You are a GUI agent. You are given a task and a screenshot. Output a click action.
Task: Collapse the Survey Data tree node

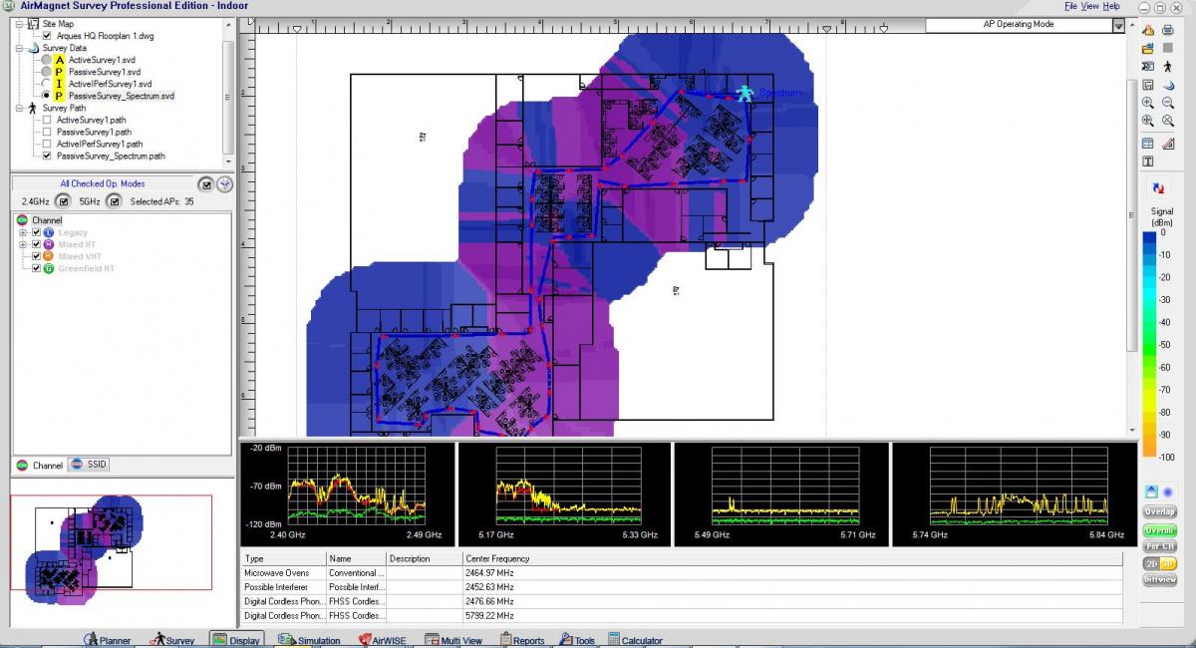click(18, 48)
